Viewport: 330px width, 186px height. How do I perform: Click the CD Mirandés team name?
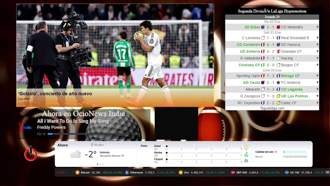click(x=292, y=27)
